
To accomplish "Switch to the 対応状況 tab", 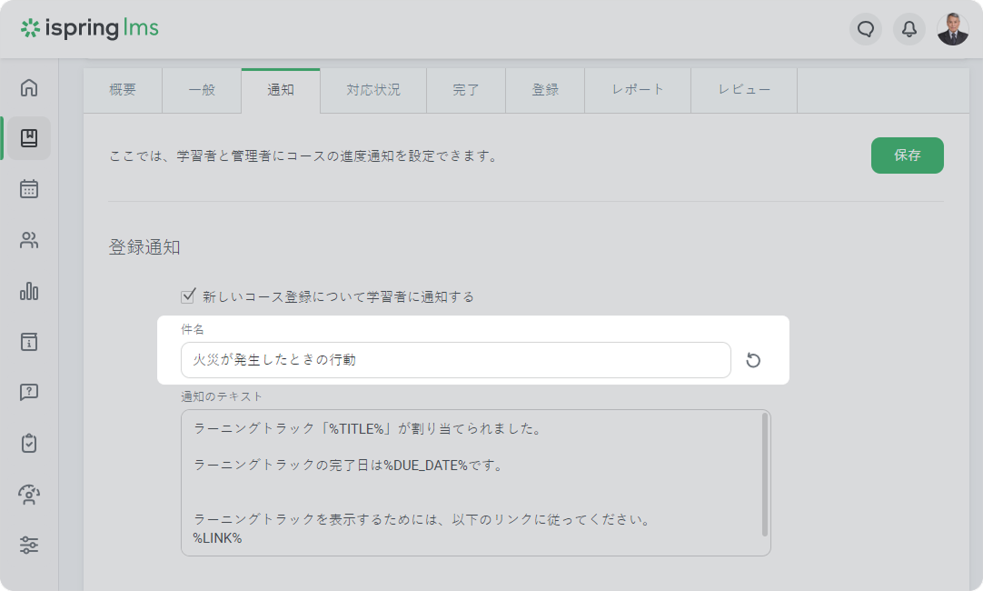I will (x=372, y=90).
